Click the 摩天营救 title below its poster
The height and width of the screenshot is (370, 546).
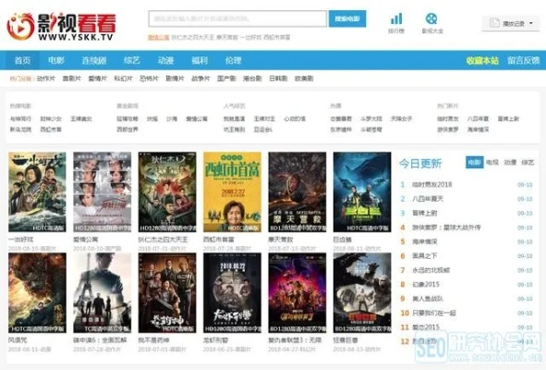281,240
